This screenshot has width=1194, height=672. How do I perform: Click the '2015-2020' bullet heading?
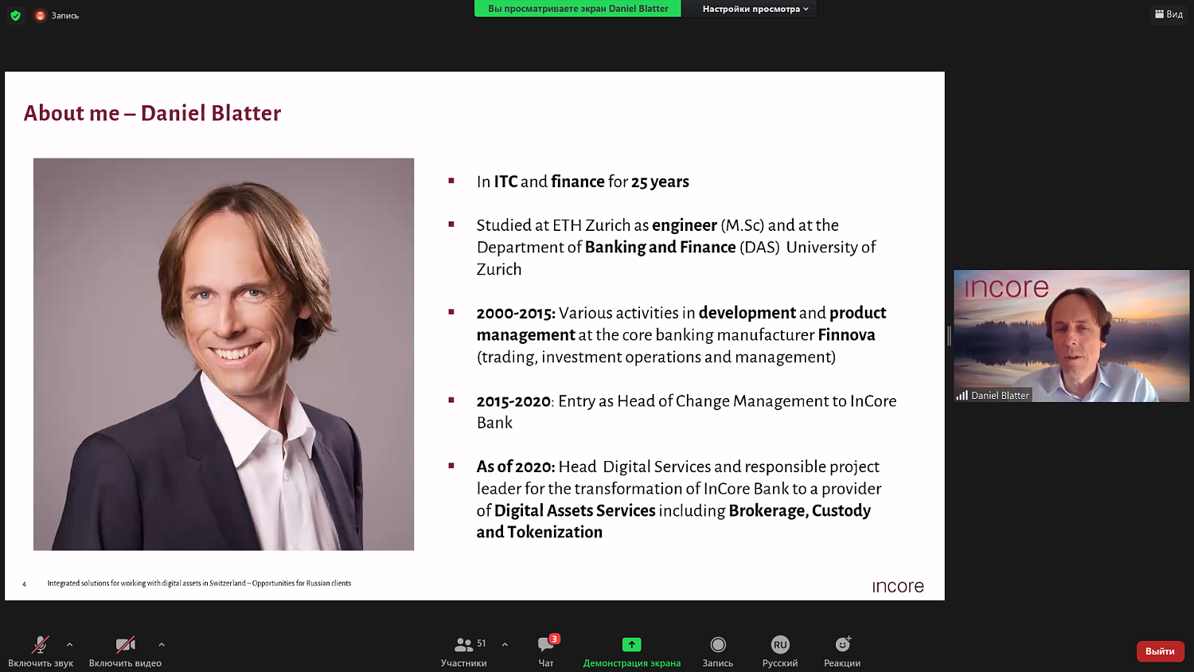pos(513,401)
